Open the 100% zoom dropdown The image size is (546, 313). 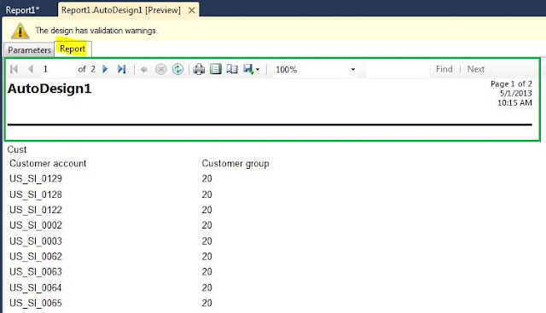pos(315,70)
